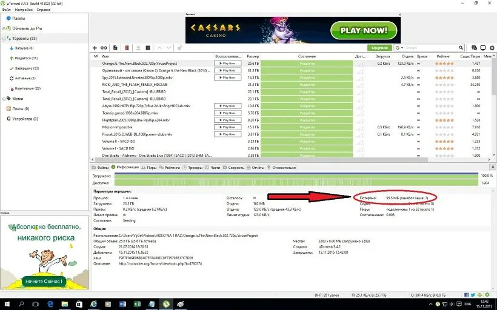The image size is (497, 310).
Task: Click green network OK checkmark icon
Action: [487, 295]
